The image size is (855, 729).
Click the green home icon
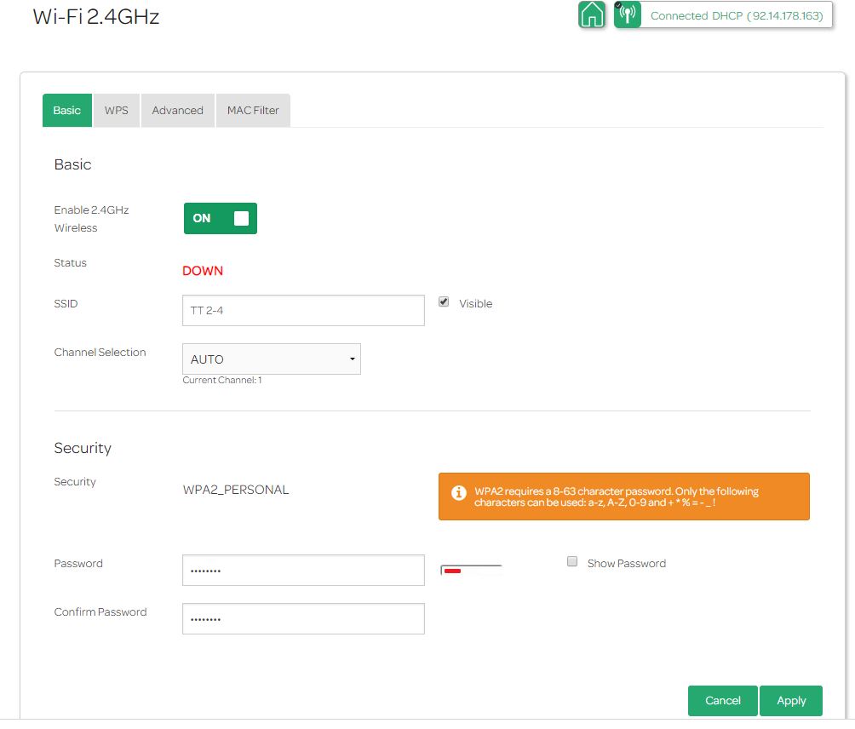click(x=591, y=14)
